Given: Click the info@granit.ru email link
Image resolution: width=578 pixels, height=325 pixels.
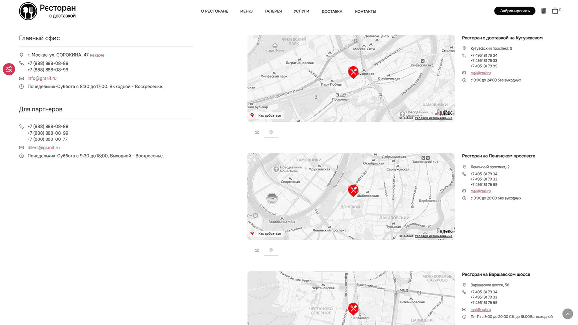Looking at the screenshot, I should pos(42,78).
